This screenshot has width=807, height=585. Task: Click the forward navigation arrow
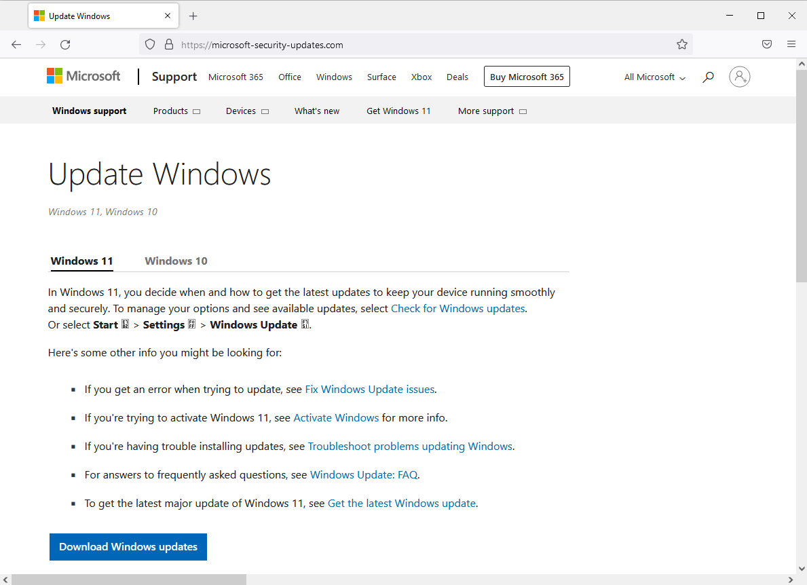click(41, 45)
